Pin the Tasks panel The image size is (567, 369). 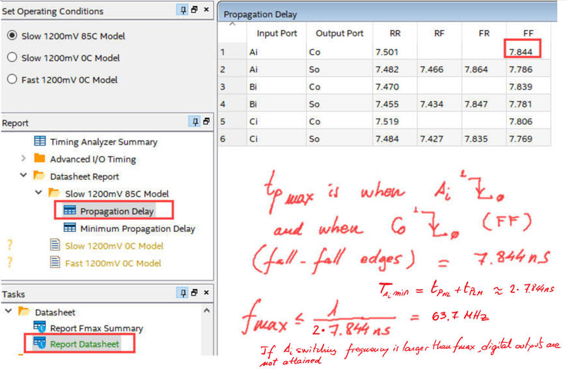184,294
